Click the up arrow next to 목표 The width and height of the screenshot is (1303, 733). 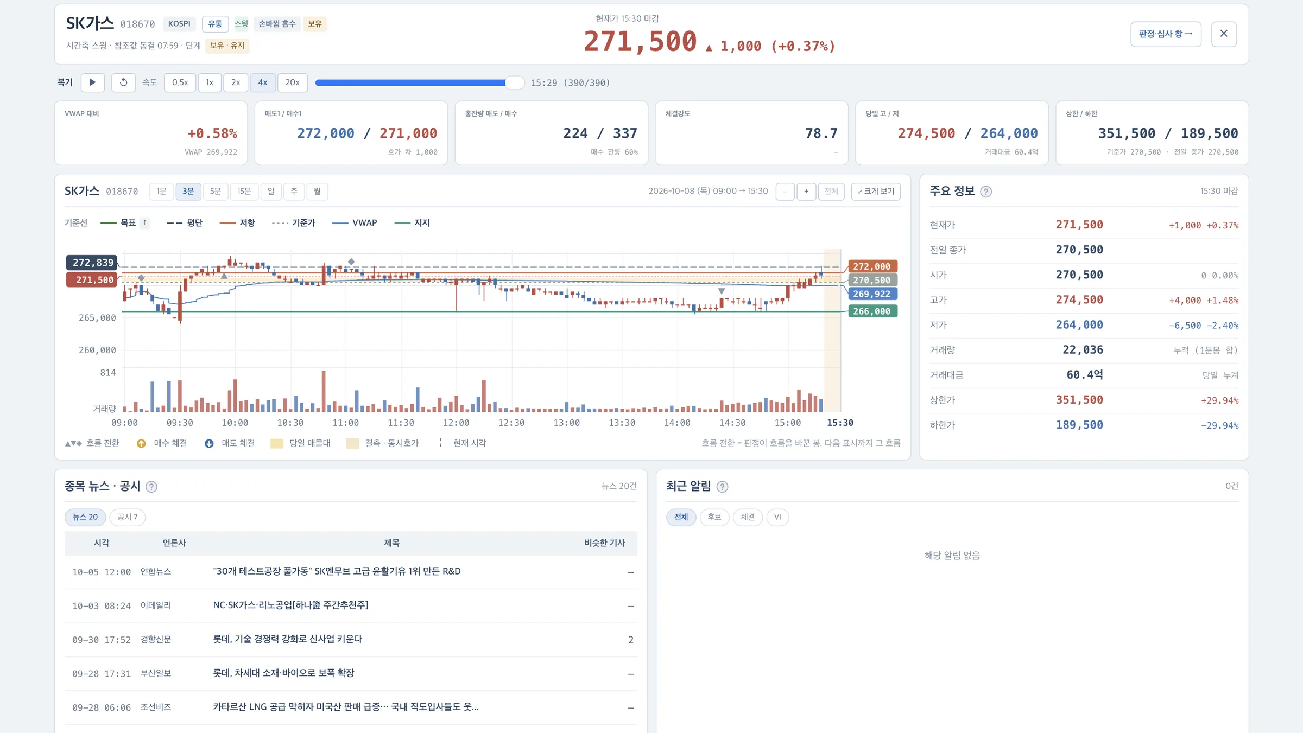coord(144,222)
